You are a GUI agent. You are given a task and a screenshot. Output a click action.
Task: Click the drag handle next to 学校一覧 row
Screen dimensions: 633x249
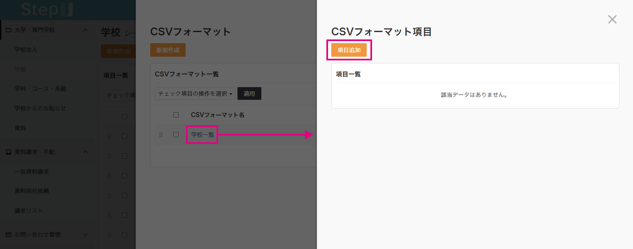pyautogui.click(x=161, y=134)
